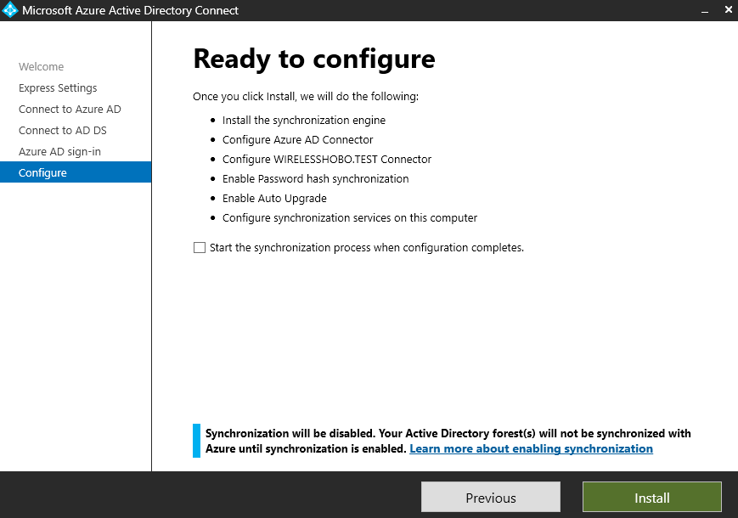Select the Connect to Azure AD step
The height and width of the screenshot is (518, 738).
pyautogui.click(x=70, y=110)
